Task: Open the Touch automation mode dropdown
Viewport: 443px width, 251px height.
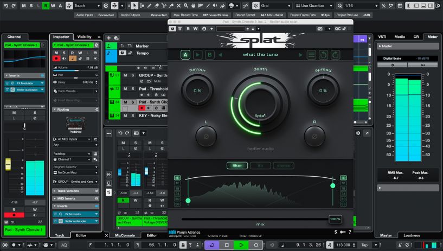Action: coord(87,5)
